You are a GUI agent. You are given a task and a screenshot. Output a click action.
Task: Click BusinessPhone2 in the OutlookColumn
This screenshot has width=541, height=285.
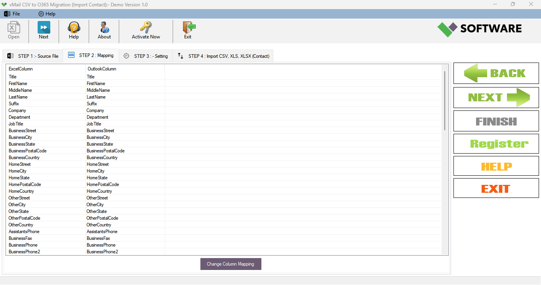pyautogui.click(x=103, y=252)
